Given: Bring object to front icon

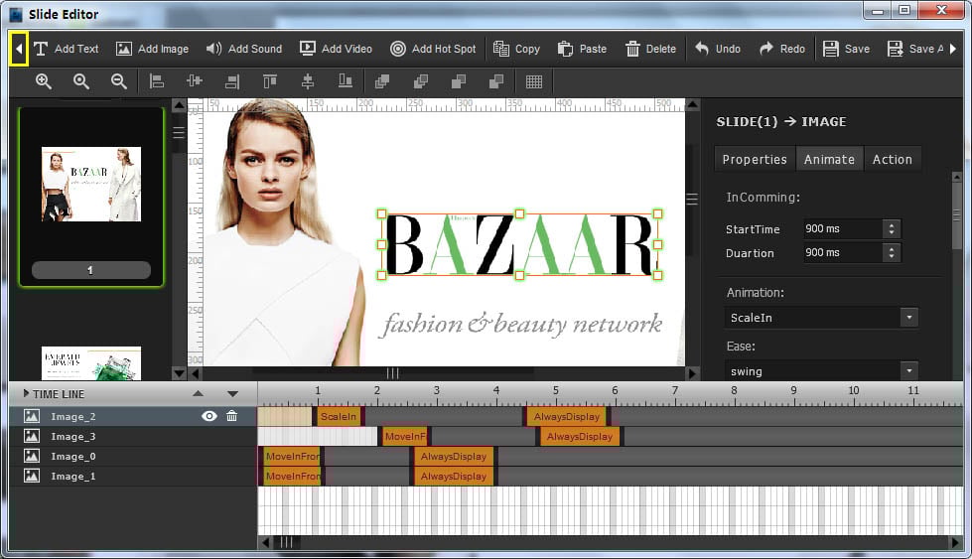Looking at the screenshot, I should click(382, 81).
